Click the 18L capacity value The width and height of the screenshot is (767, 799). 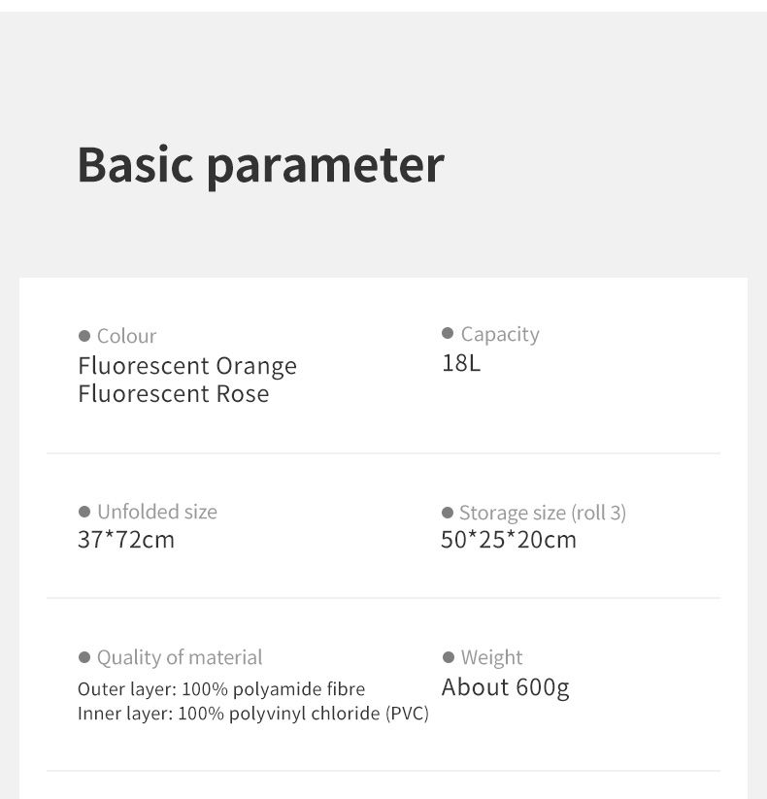point(461,363)
